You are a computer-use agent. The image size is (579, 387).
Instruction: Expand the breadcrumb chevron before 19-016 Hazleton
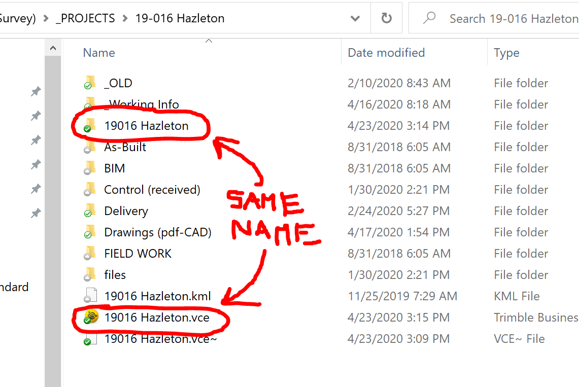pos(125,19)
